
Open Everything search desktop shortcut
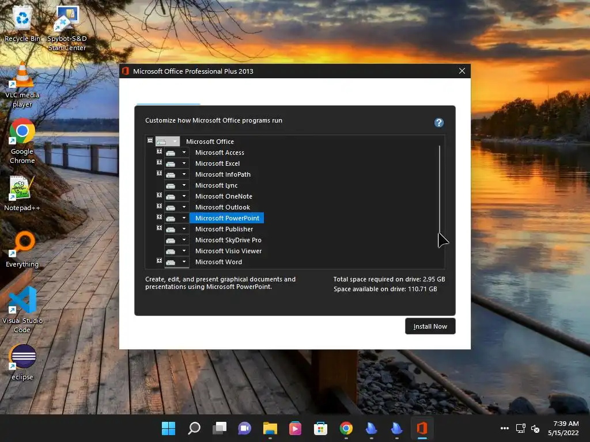[x=22, y=249]
